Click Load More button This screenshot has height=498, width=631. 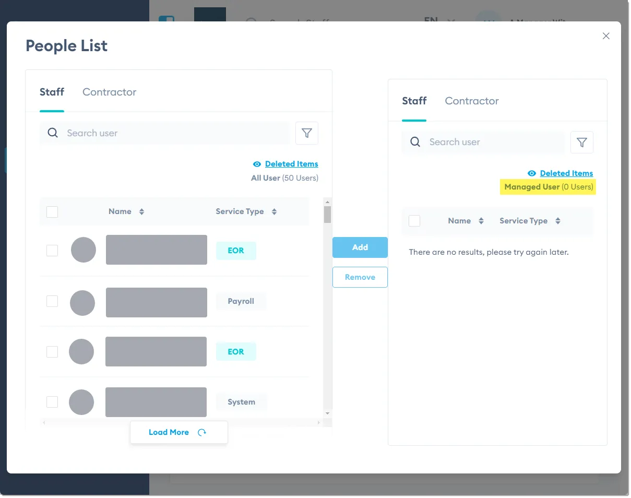pyautogui.click(x=179, y=432)
